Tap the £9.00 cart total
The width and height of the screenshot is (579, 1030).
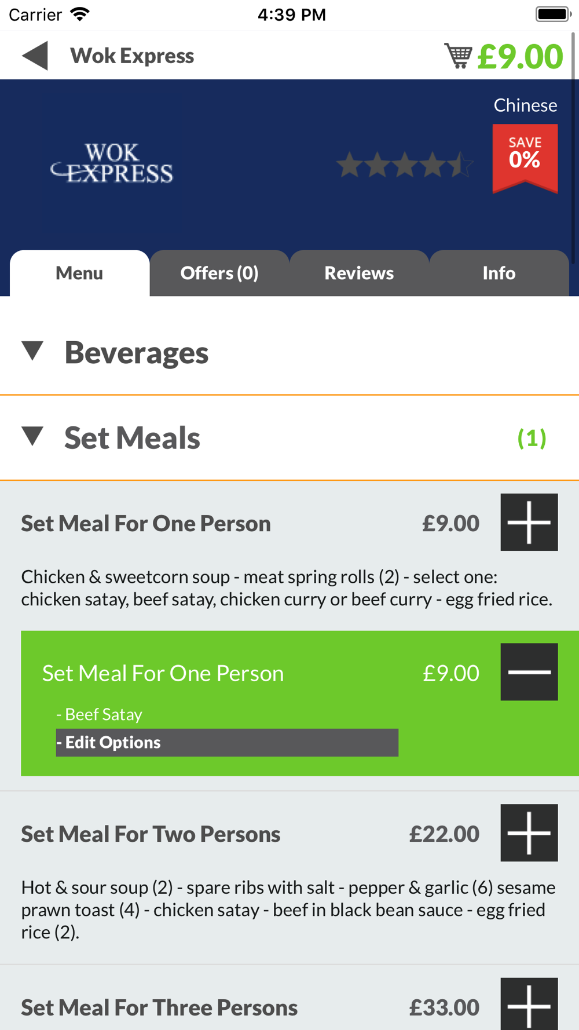pyautogui.click(x=520, y=56)
